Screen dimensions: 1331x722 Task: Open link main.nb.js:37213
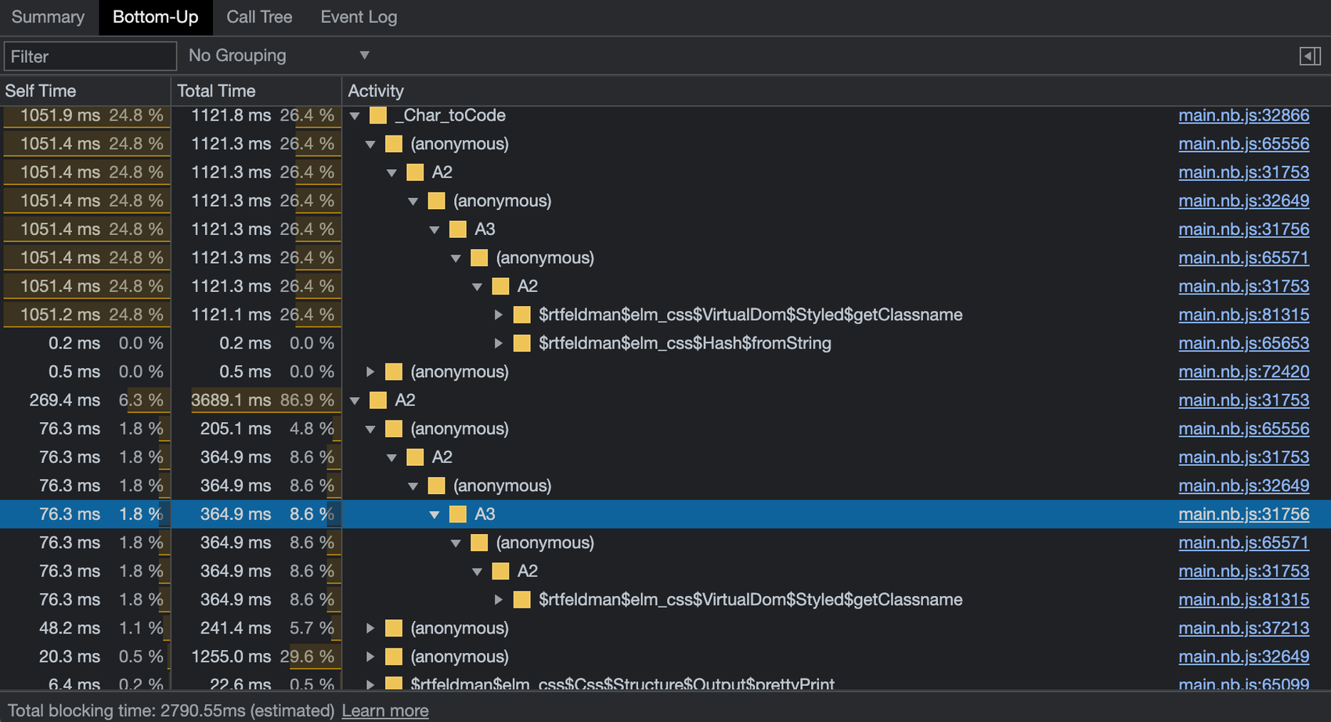tap(1243, 628)
